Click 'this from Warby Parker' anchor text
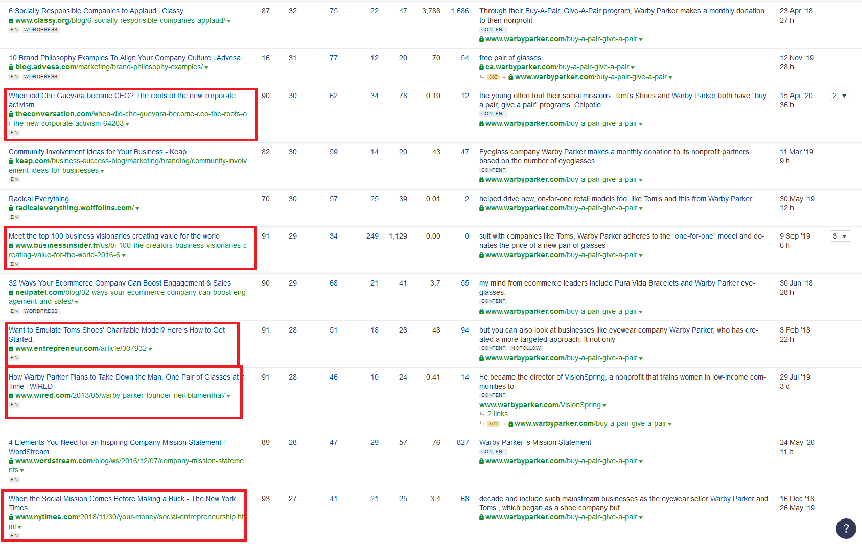This screenshot has height=544, width=862. [715, 199]
